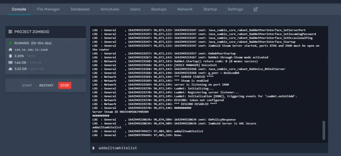This screenshot has height=156, width=341.
Task: Click the 'znet: OnRakPeerStartup' log line
Action: (164, 53)
